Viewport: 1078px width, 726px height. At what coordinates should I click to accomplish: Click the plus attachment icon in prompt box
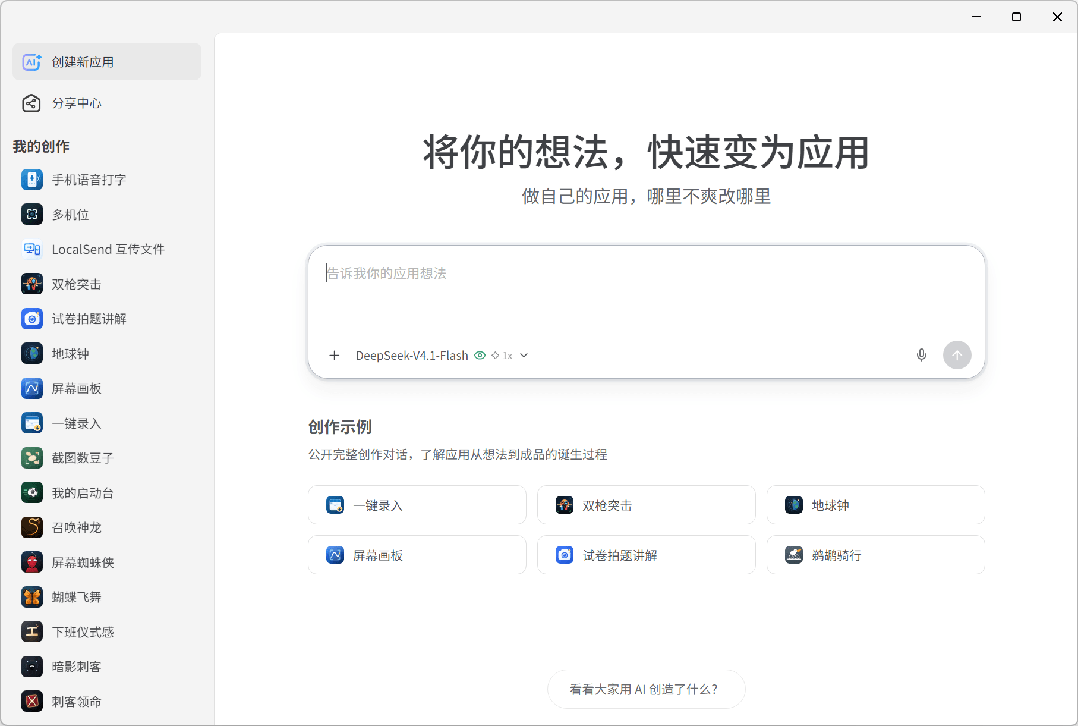[x=335, y=356]
